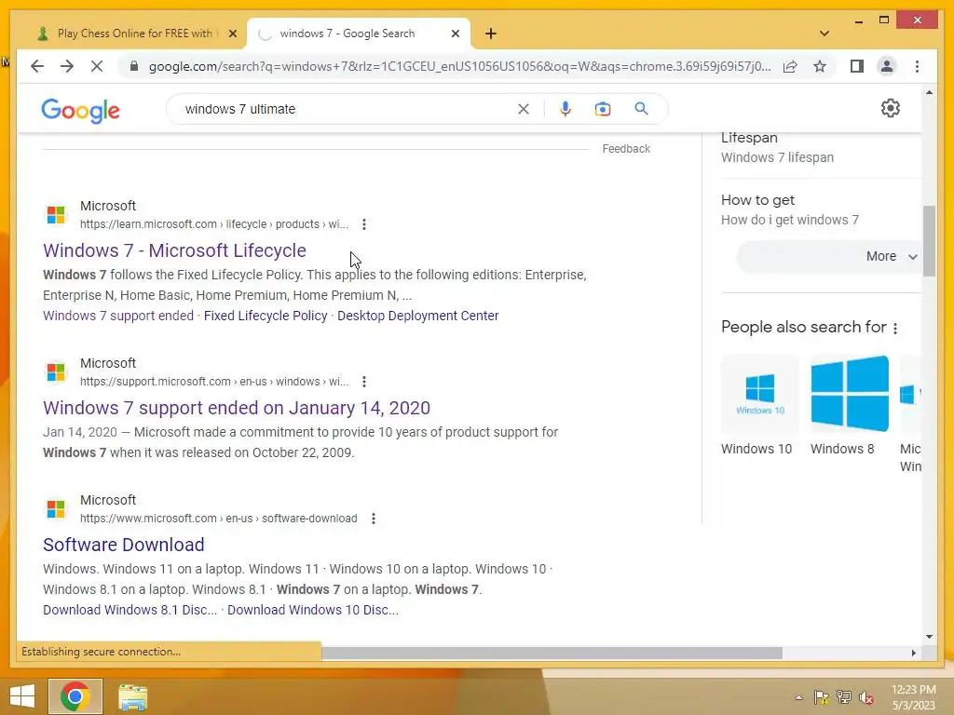Image resolution: width=954 pixels, height=715 pixels.
Task: Open options for support.microsoft.com result
Action: (364, 382)
